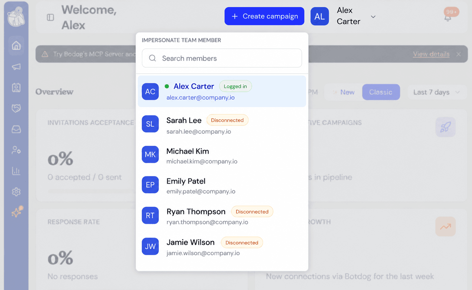This screenshot has height=290, width=472.
Task: Expand the Alex Carter account chevron
Action: point(373,17)
